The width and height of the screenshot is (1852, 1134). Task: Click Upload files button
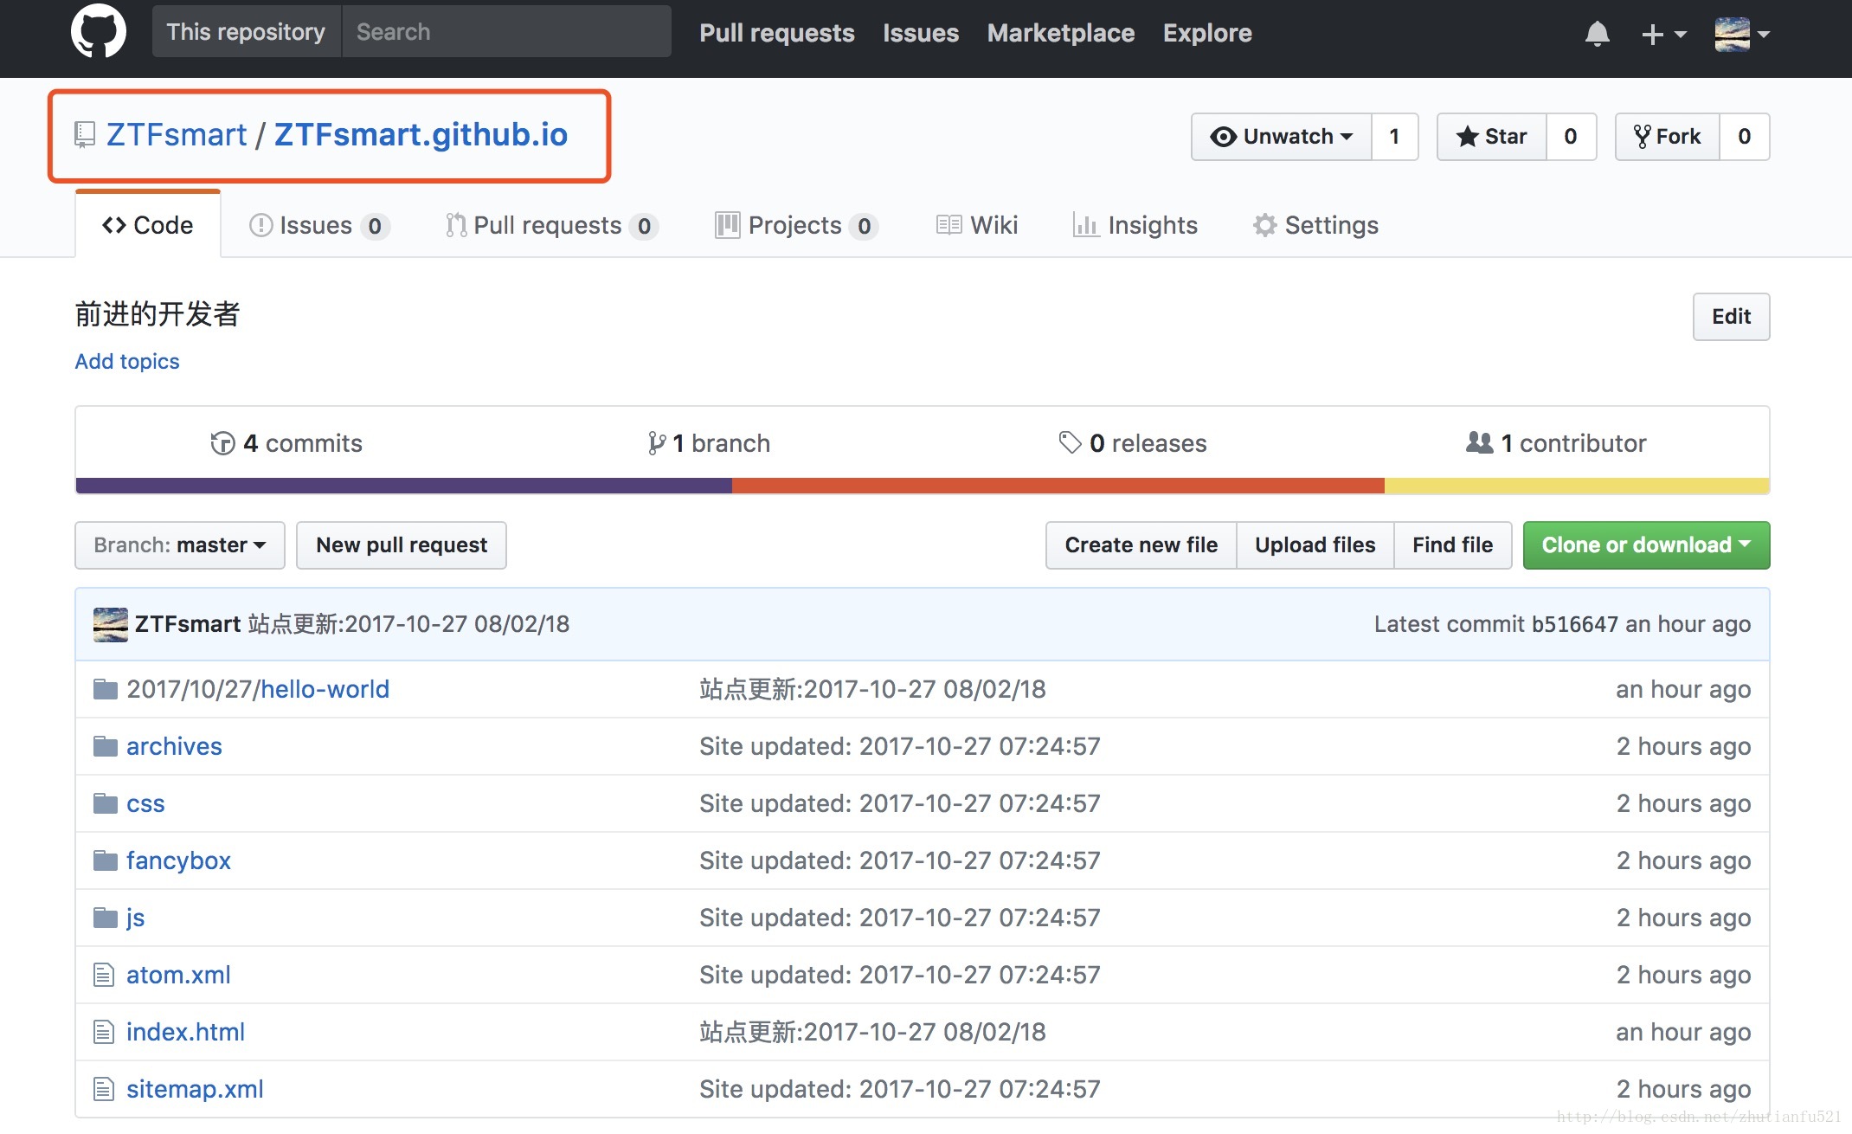coord(1315,545)
